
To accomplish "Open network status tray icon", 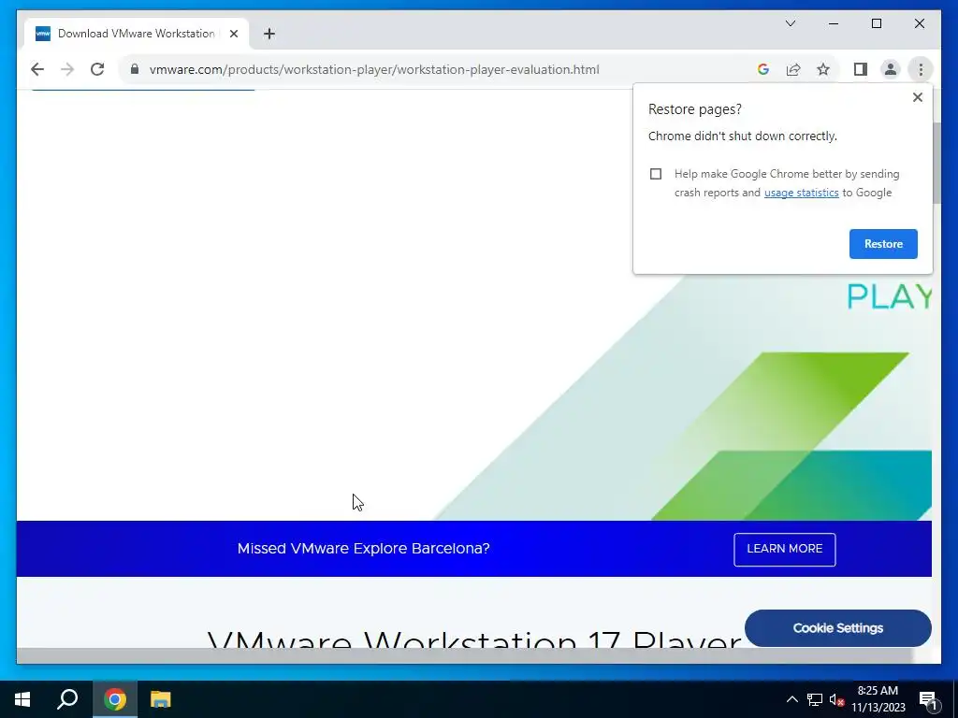I will pyautogui.click(x=815, y=699).
